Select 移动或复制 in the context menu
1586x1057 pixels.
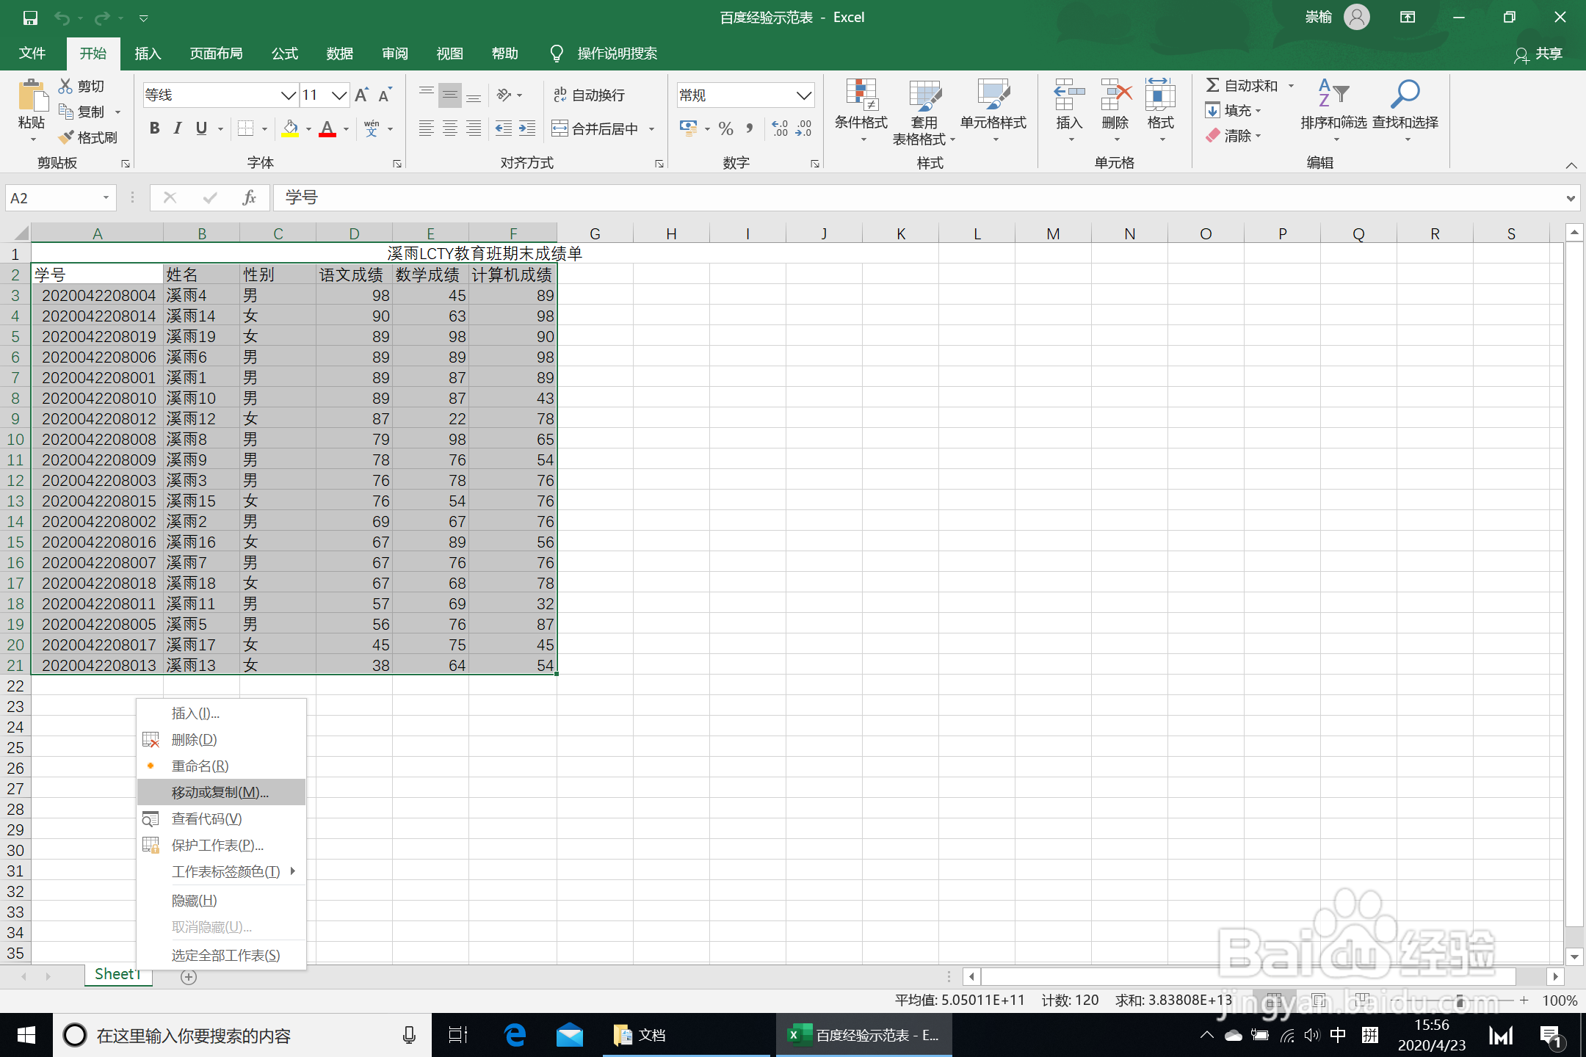220,792
